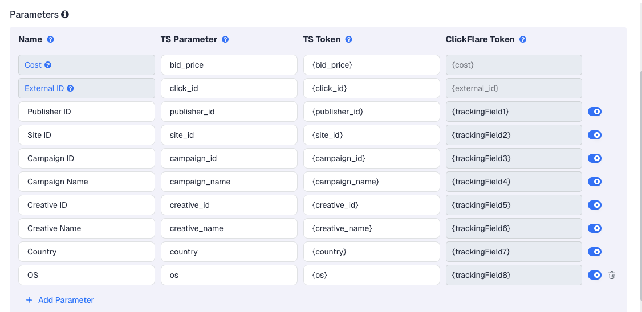Screen dimensions: 642x312
Task: Delete the OS parameter with trash icon
Action: (612, 275)
